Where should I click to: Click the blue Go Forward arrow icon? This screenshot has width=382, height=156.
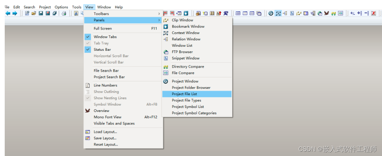[14, 13]
